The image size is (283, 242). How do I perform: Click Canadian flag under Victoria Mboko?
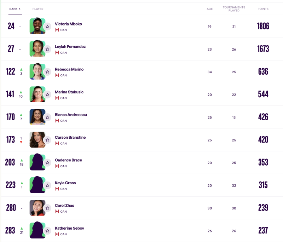(x=57, y=30)
